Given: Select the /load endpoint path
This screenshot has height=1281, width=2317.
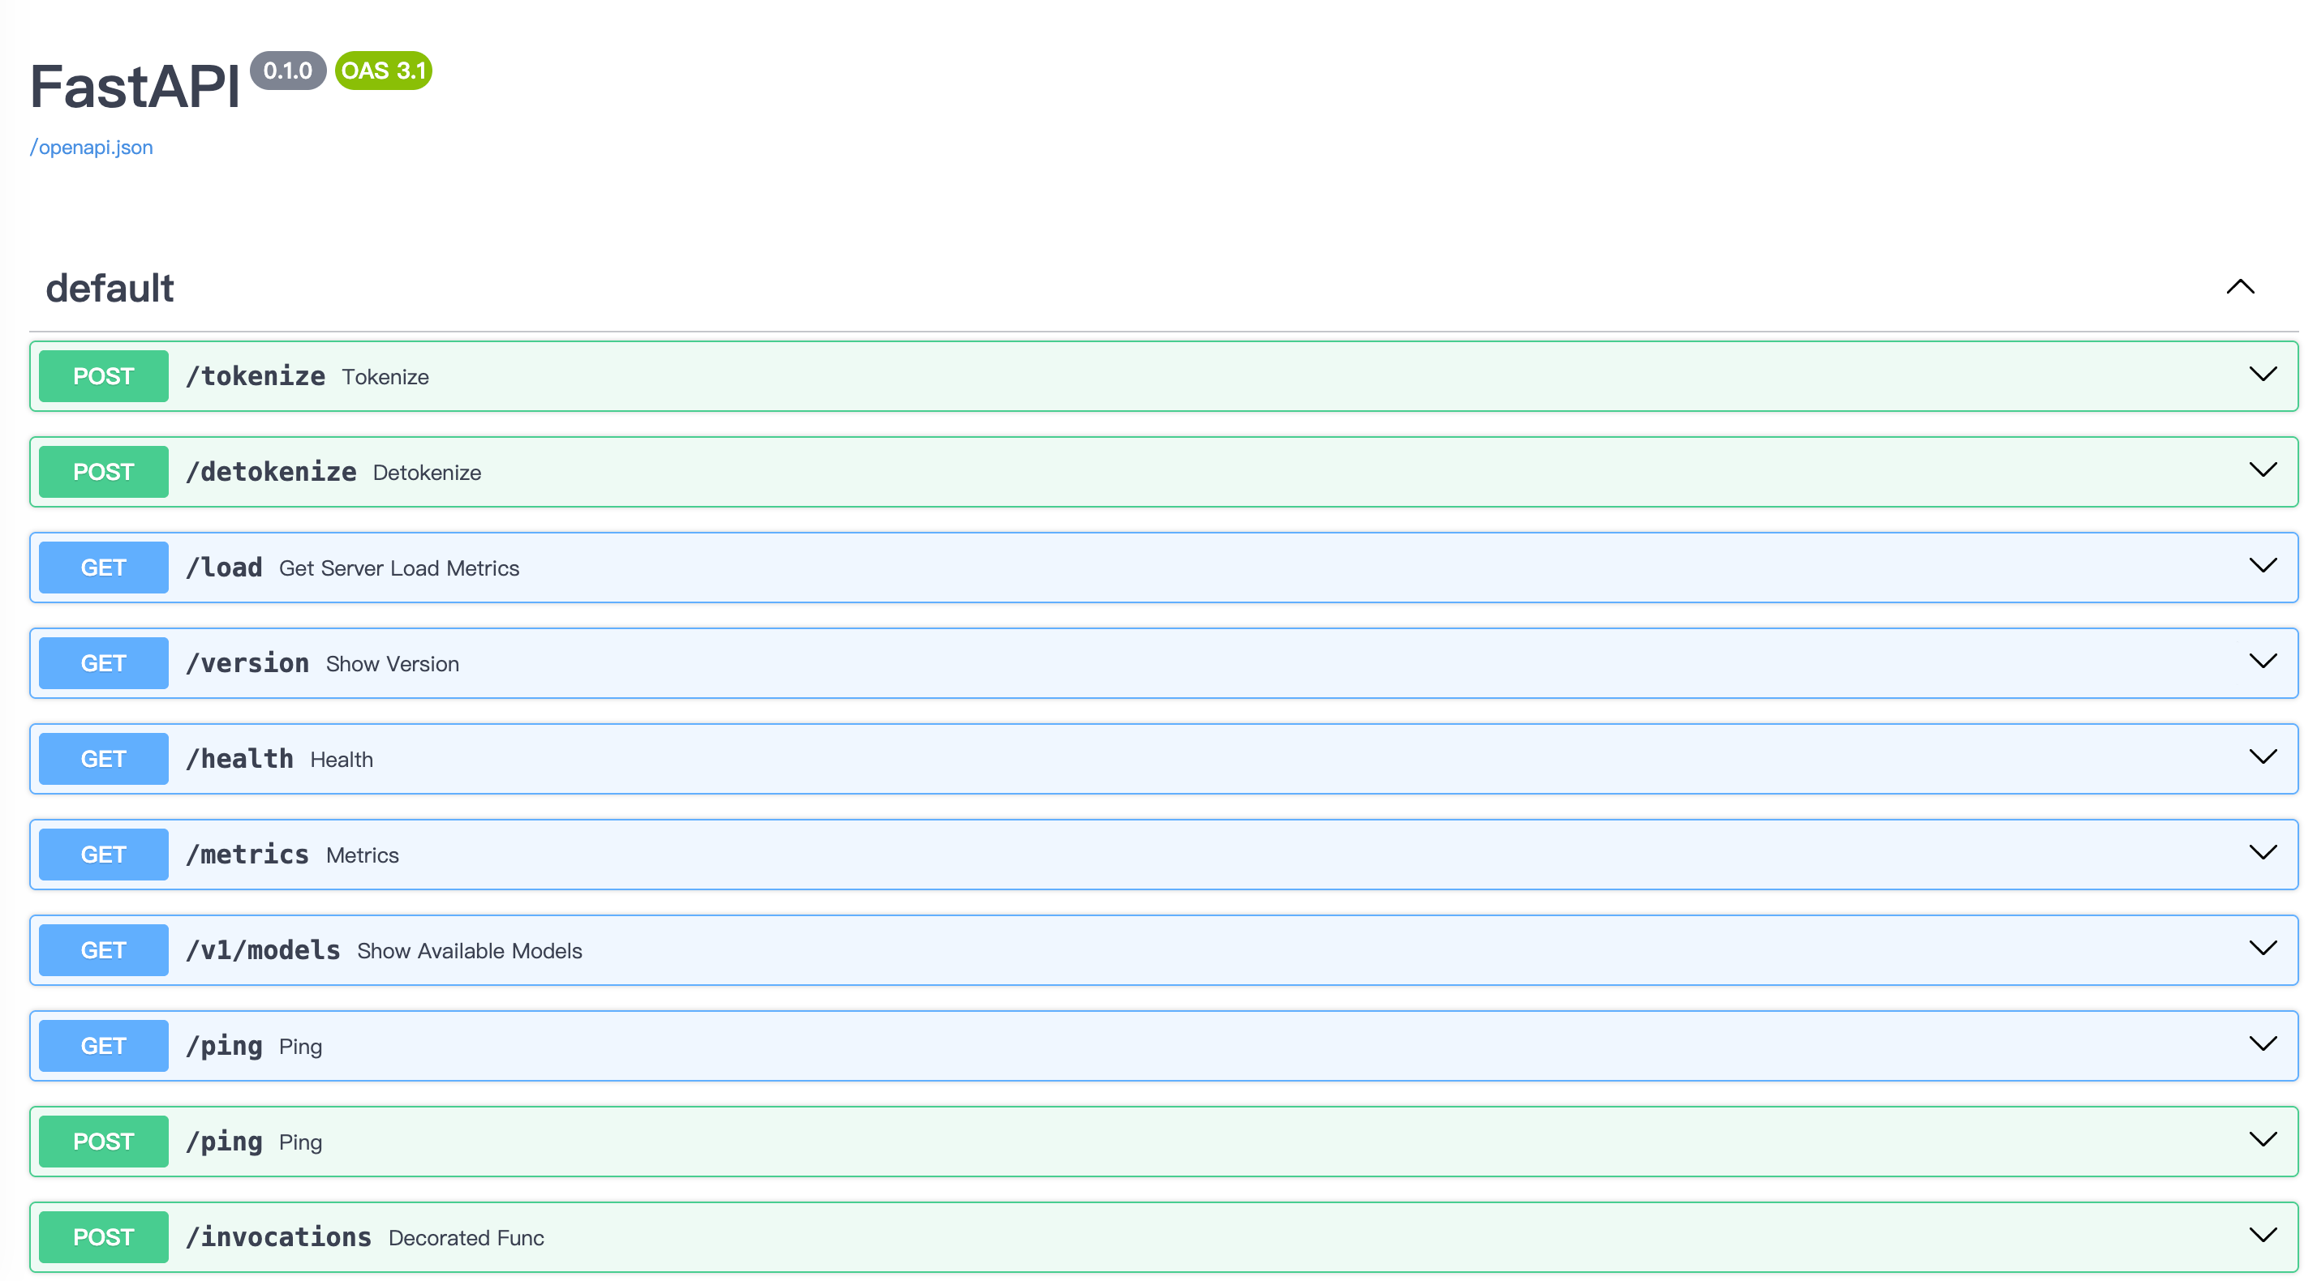Looking at the screenshot, I should tap(224, 568).
